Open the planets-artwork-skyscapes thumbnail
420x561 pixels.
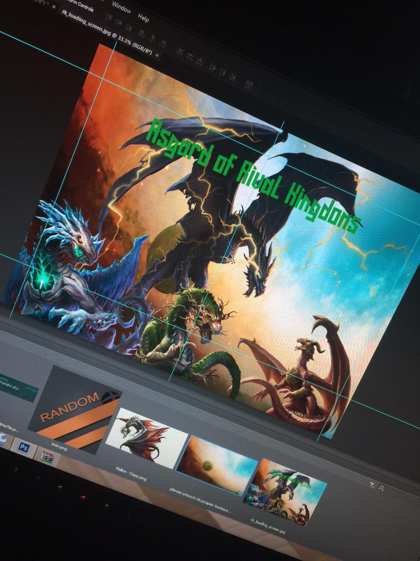click(x=217, y=466)
